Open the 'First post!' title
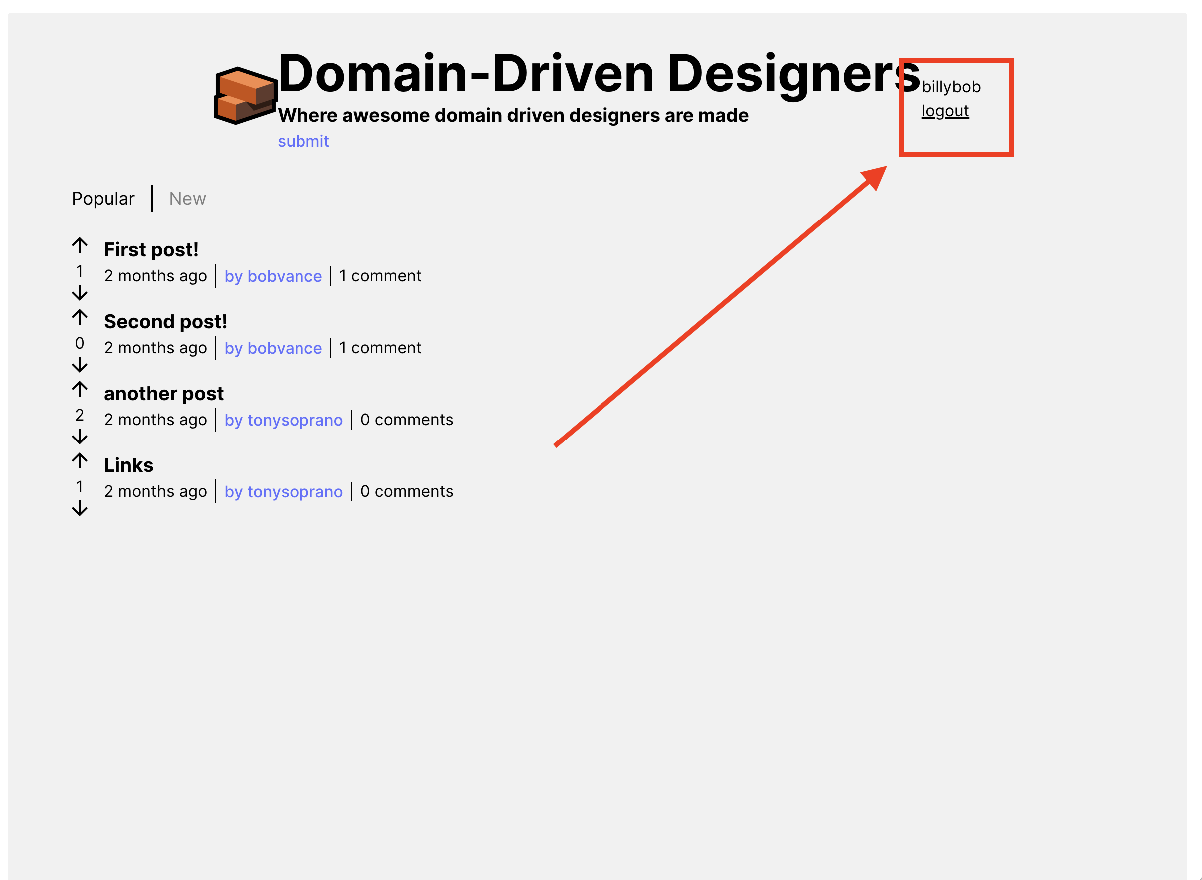The width and height of the screenshot is (1202, 880). pos(151,250)
